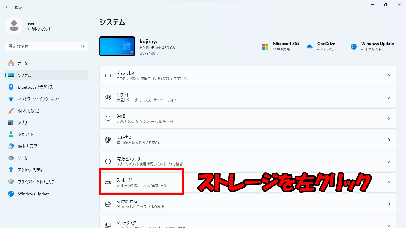Click the 名前の変更 rename link
The image size is (406, 228).
(150, 54)
